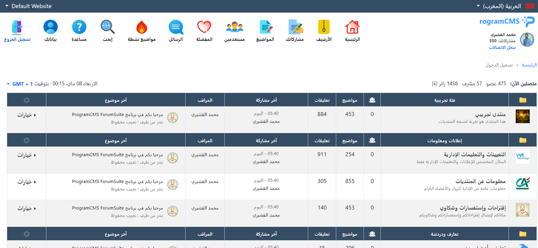Click last-topic avatar in معلومات عن المنتديات row
Viewport: 538px width, 248px height.
173,185
